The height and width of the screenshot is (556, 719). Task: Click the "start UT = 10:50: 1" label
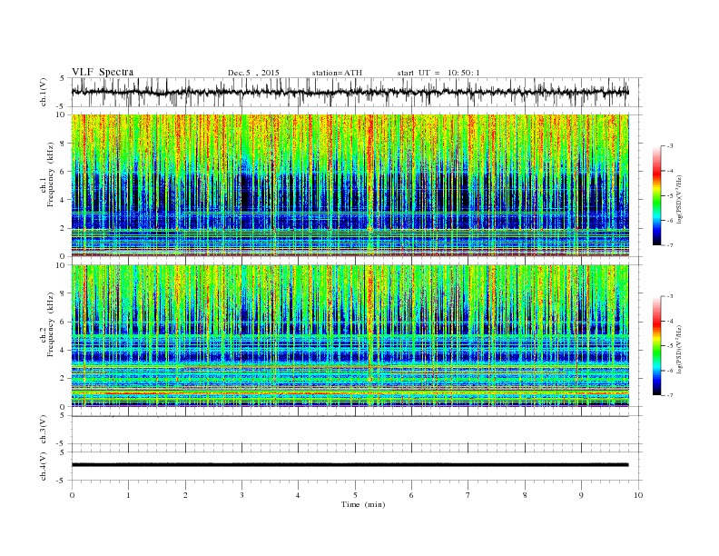coord(438,73)
